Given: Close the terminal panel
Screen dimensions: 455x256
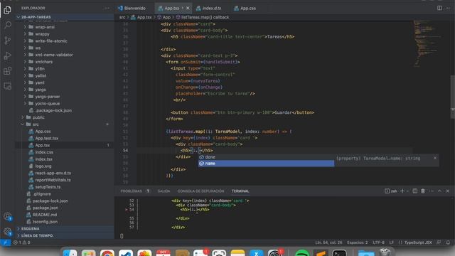Looking at the screenshot, I should click(448, 191).
